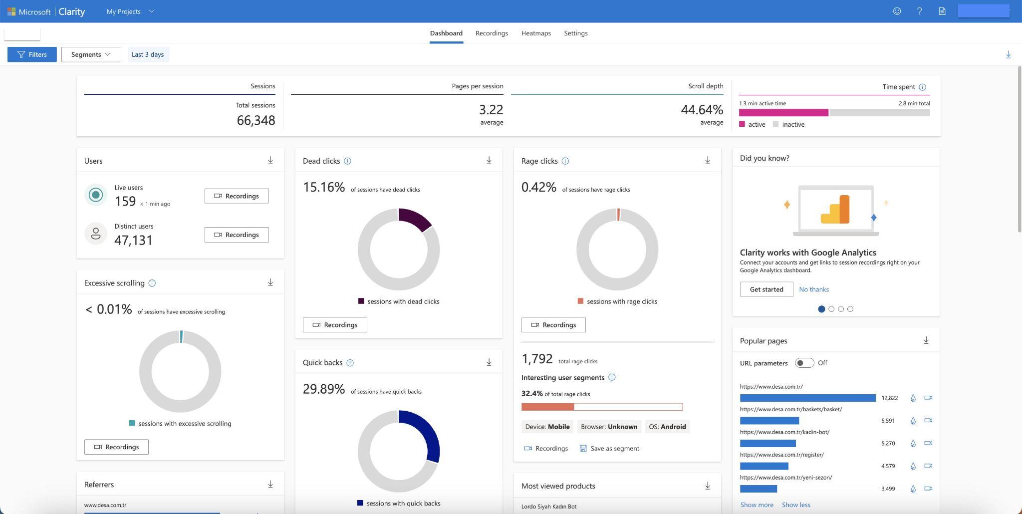This screenshot has width=1022, height=514.
Task: Open the documentation page icon in header
Action: (942, 11)
